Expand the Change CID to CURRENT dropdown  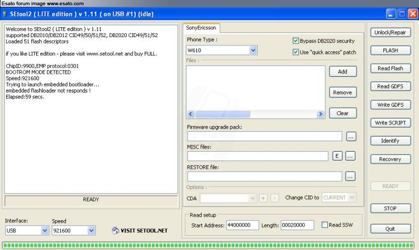coord(352,198)
